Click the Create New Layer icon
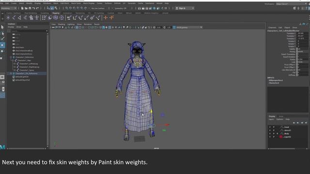 302,123
